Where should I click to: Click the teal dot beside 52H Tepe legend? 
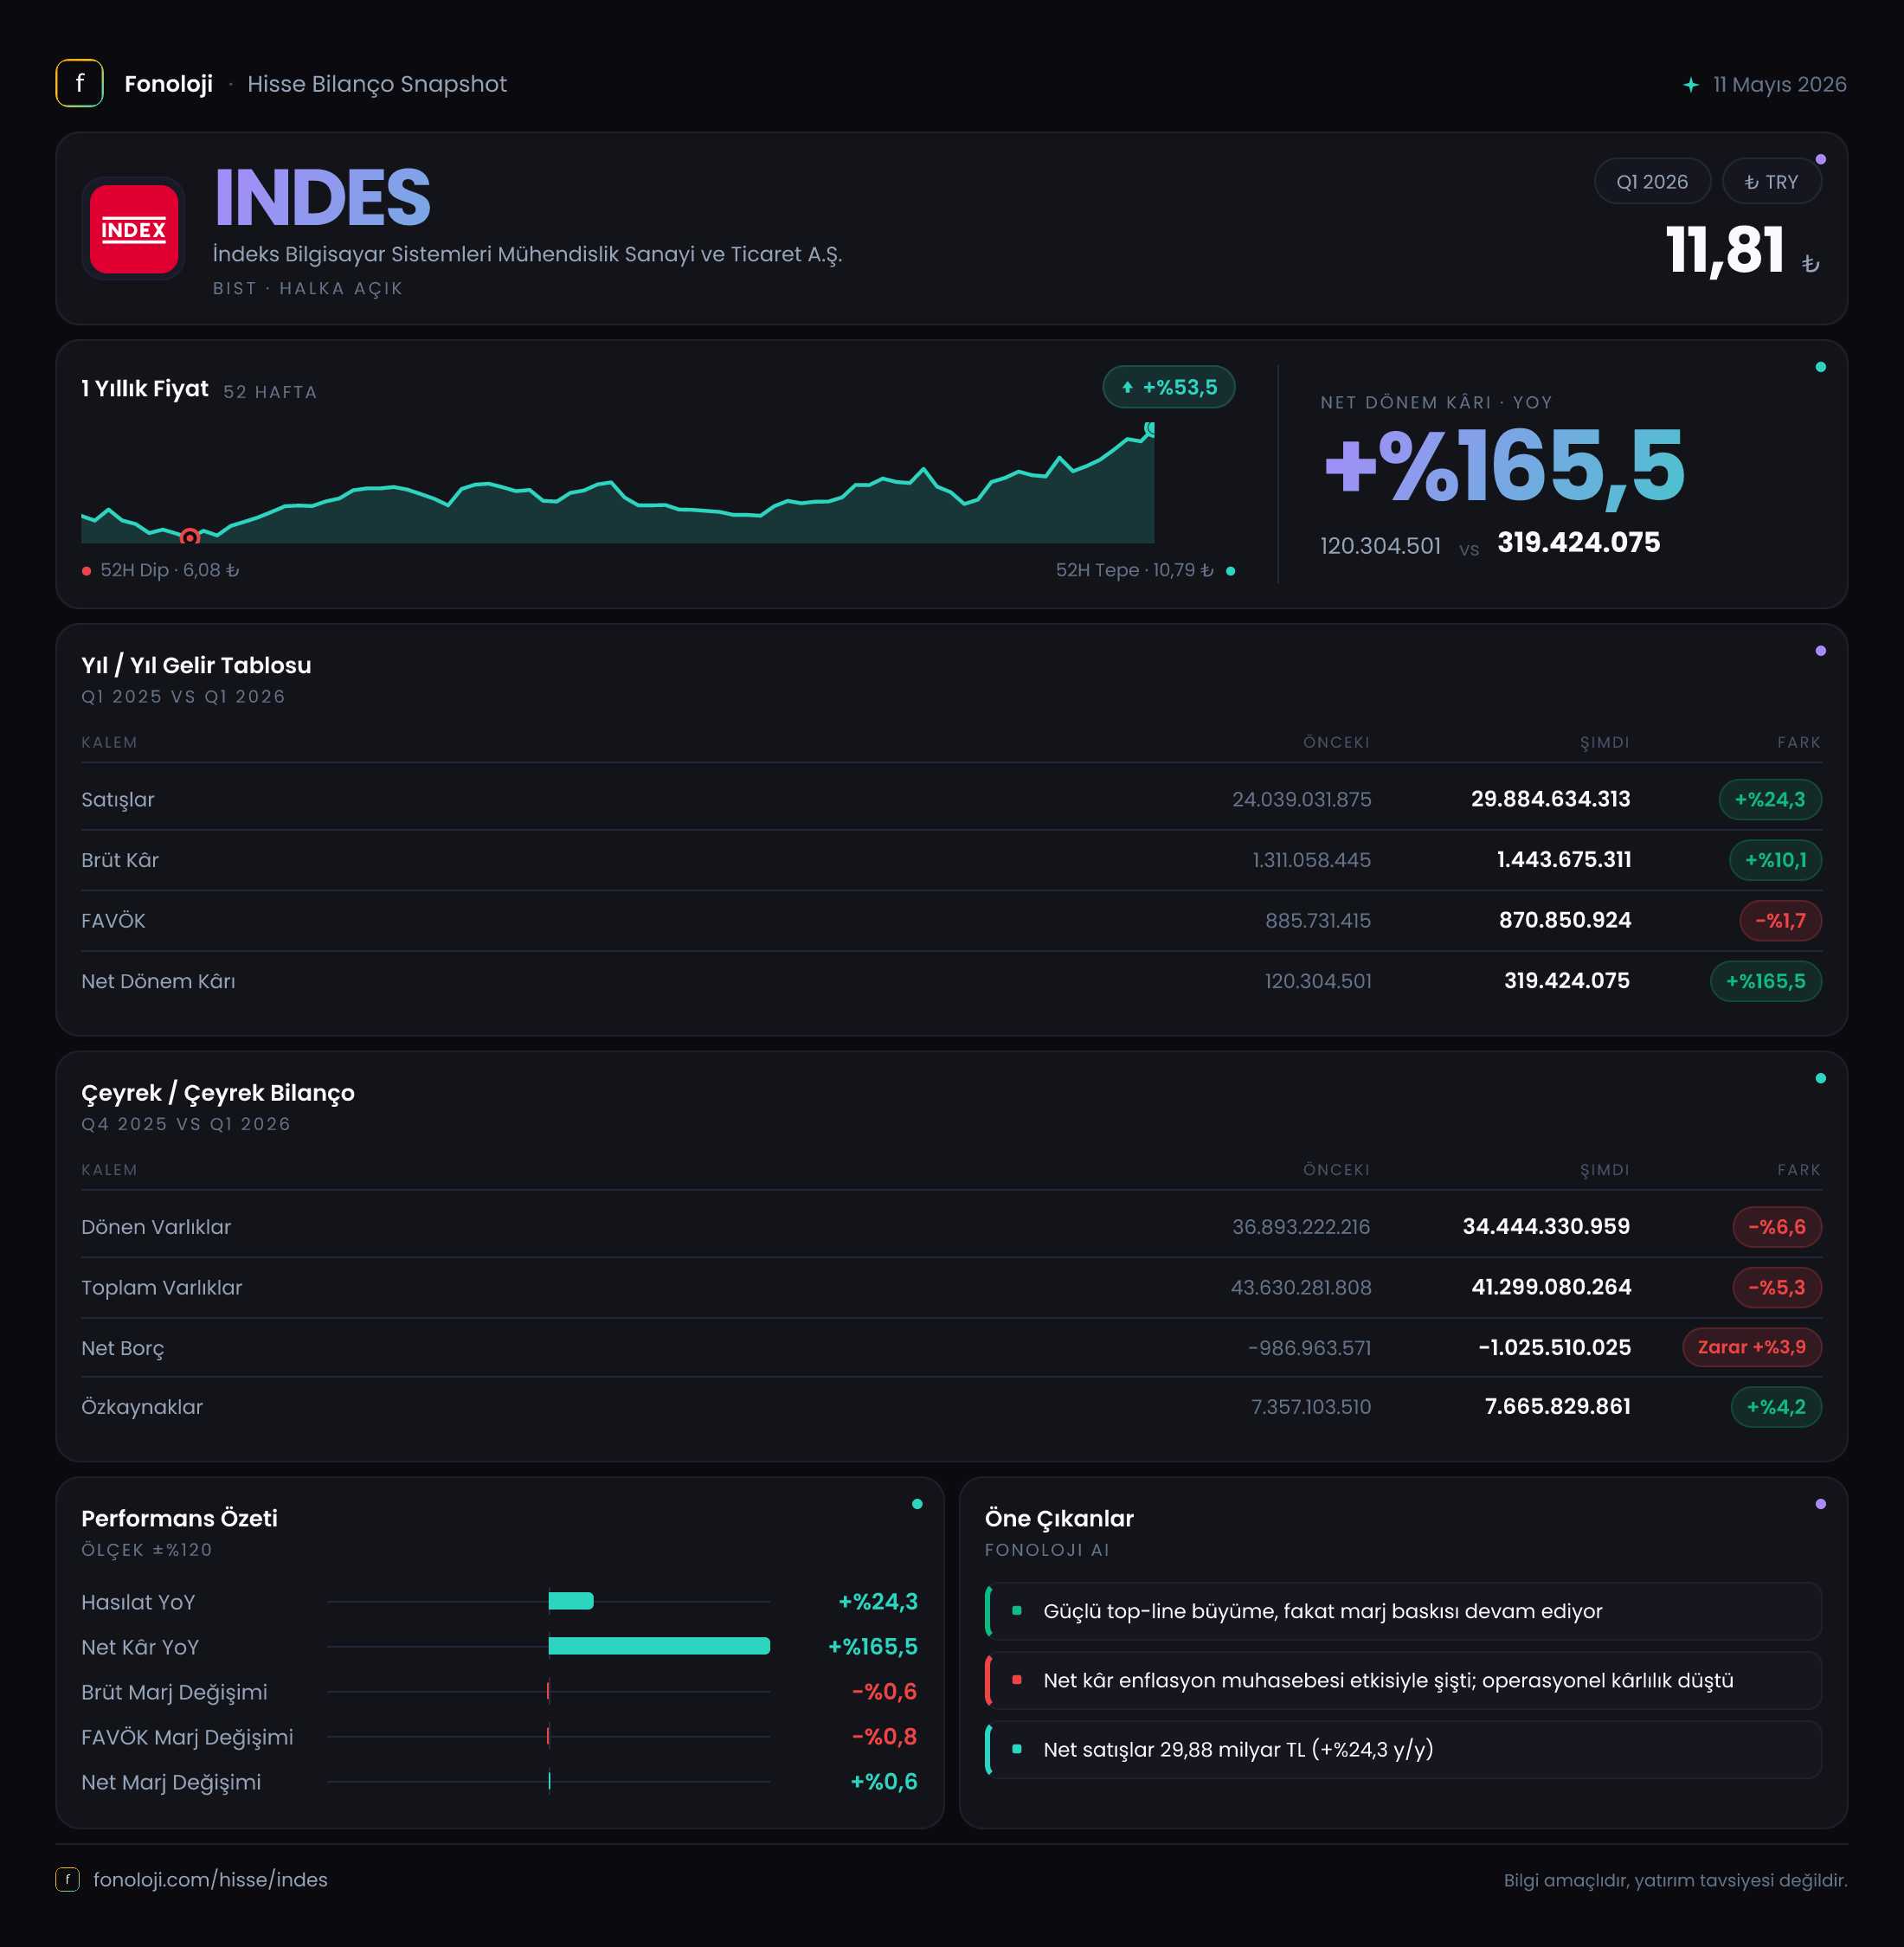pyautogui.click(x=1230, y=571)
